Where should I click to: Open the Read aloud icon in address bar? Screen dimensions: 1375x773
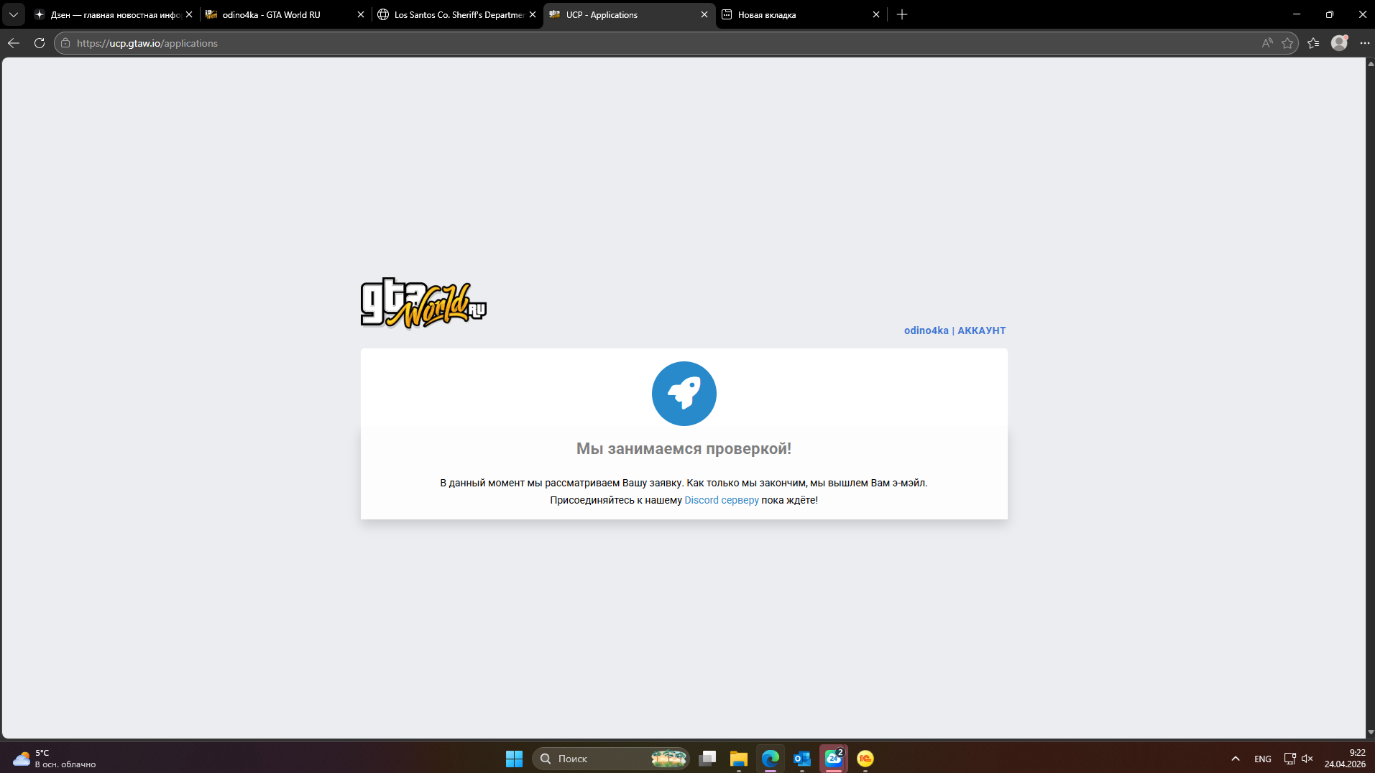click(1267, 43)
